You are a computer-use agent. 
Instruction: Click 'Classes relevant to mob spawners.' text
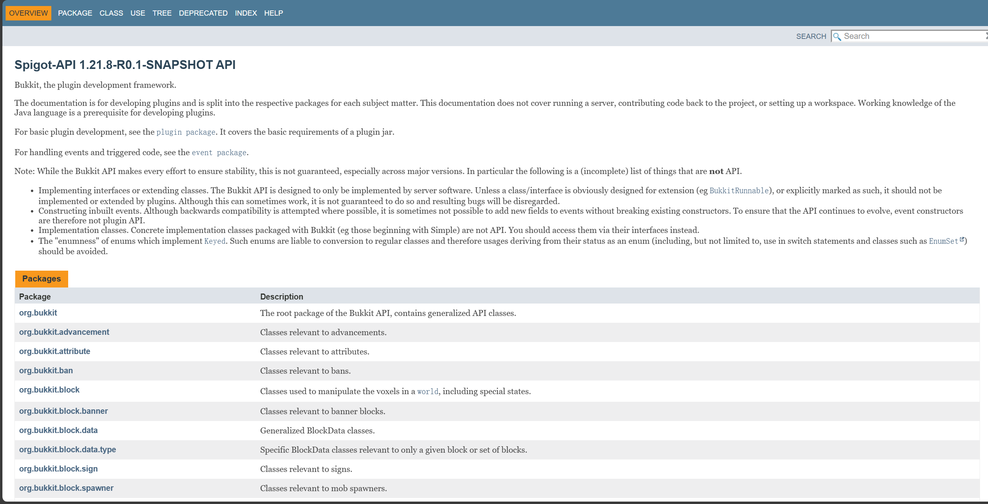(x=324, y=488)
